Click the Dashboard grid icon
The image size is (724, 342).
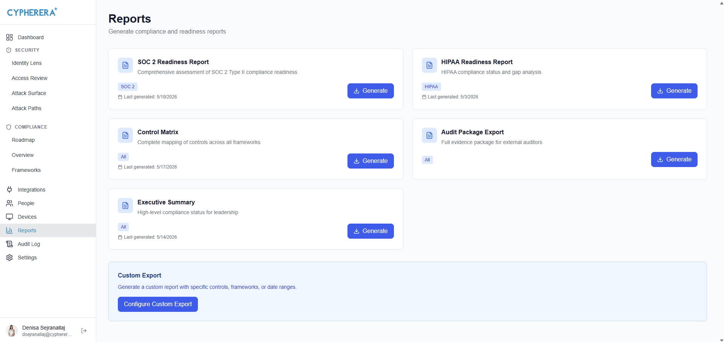pos(9,37)
